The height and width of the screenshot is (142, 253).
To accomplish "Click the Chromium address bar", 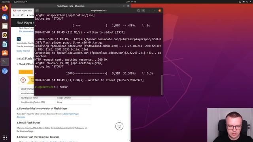I will click(30, 15).
